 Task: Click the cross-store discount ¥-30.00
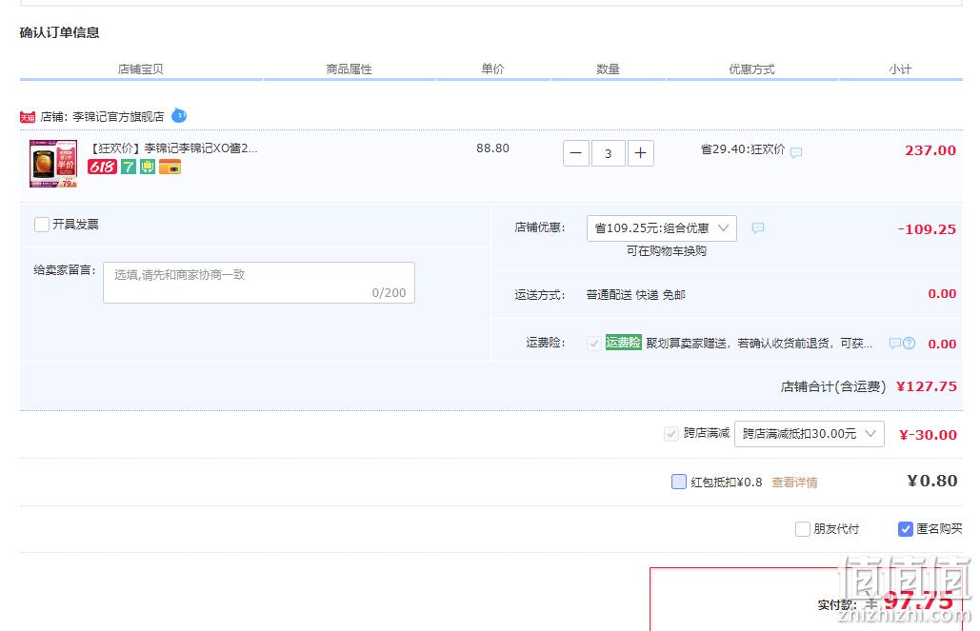928,435
